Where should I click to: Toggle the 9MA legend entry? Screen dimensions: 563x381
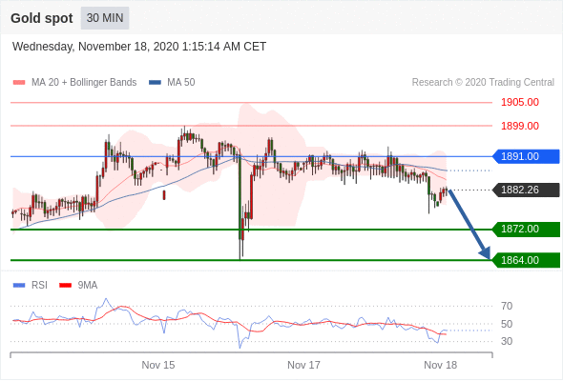pos(78,286)
